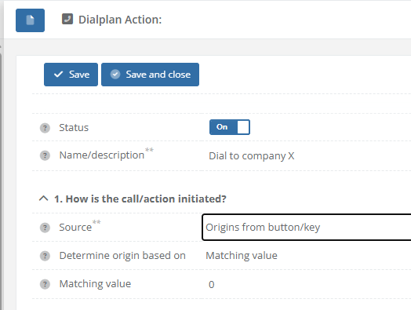Screen dimensions: 411x310
Task: Click the Save button
Action: pyautogui.click(x=71, y=75)
